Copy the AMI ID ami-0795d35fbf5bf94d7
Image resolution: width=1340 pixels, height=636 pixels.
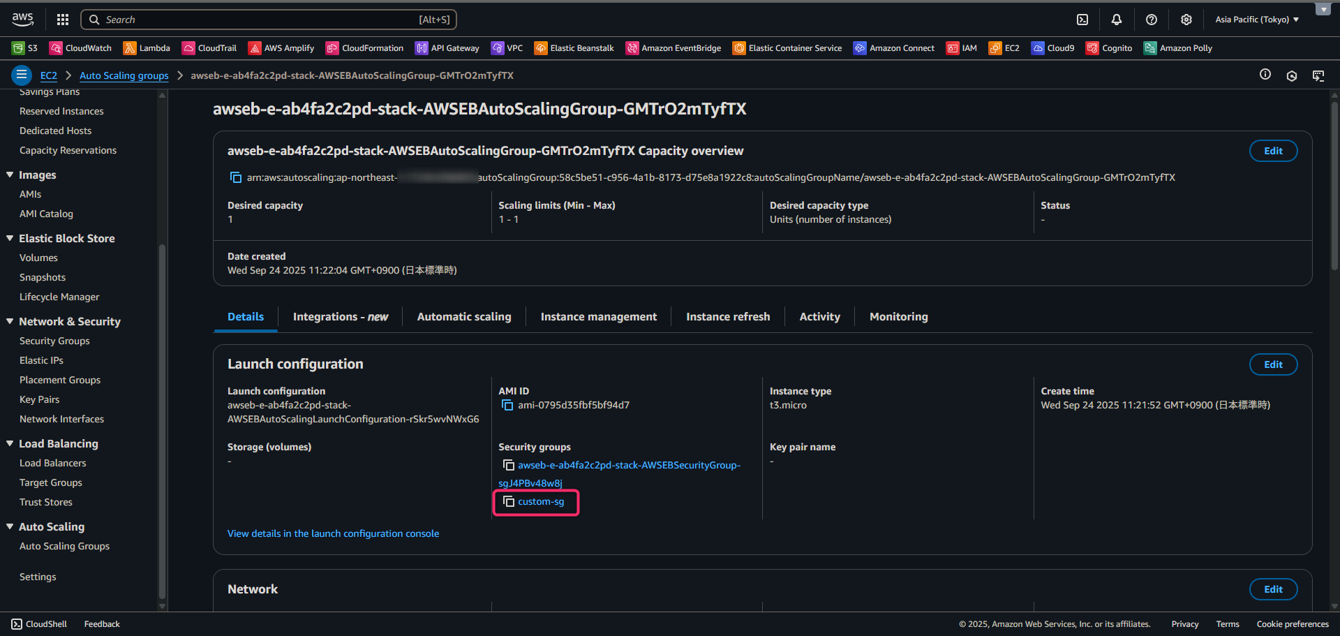pyautogui.click(x=507, y=405)
